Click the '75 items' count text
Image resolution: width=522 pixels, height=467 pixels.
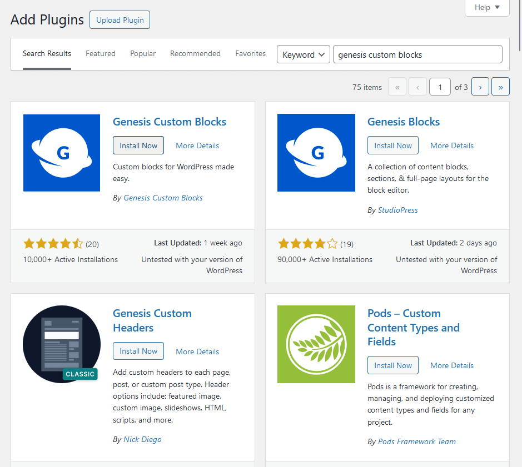367,87
